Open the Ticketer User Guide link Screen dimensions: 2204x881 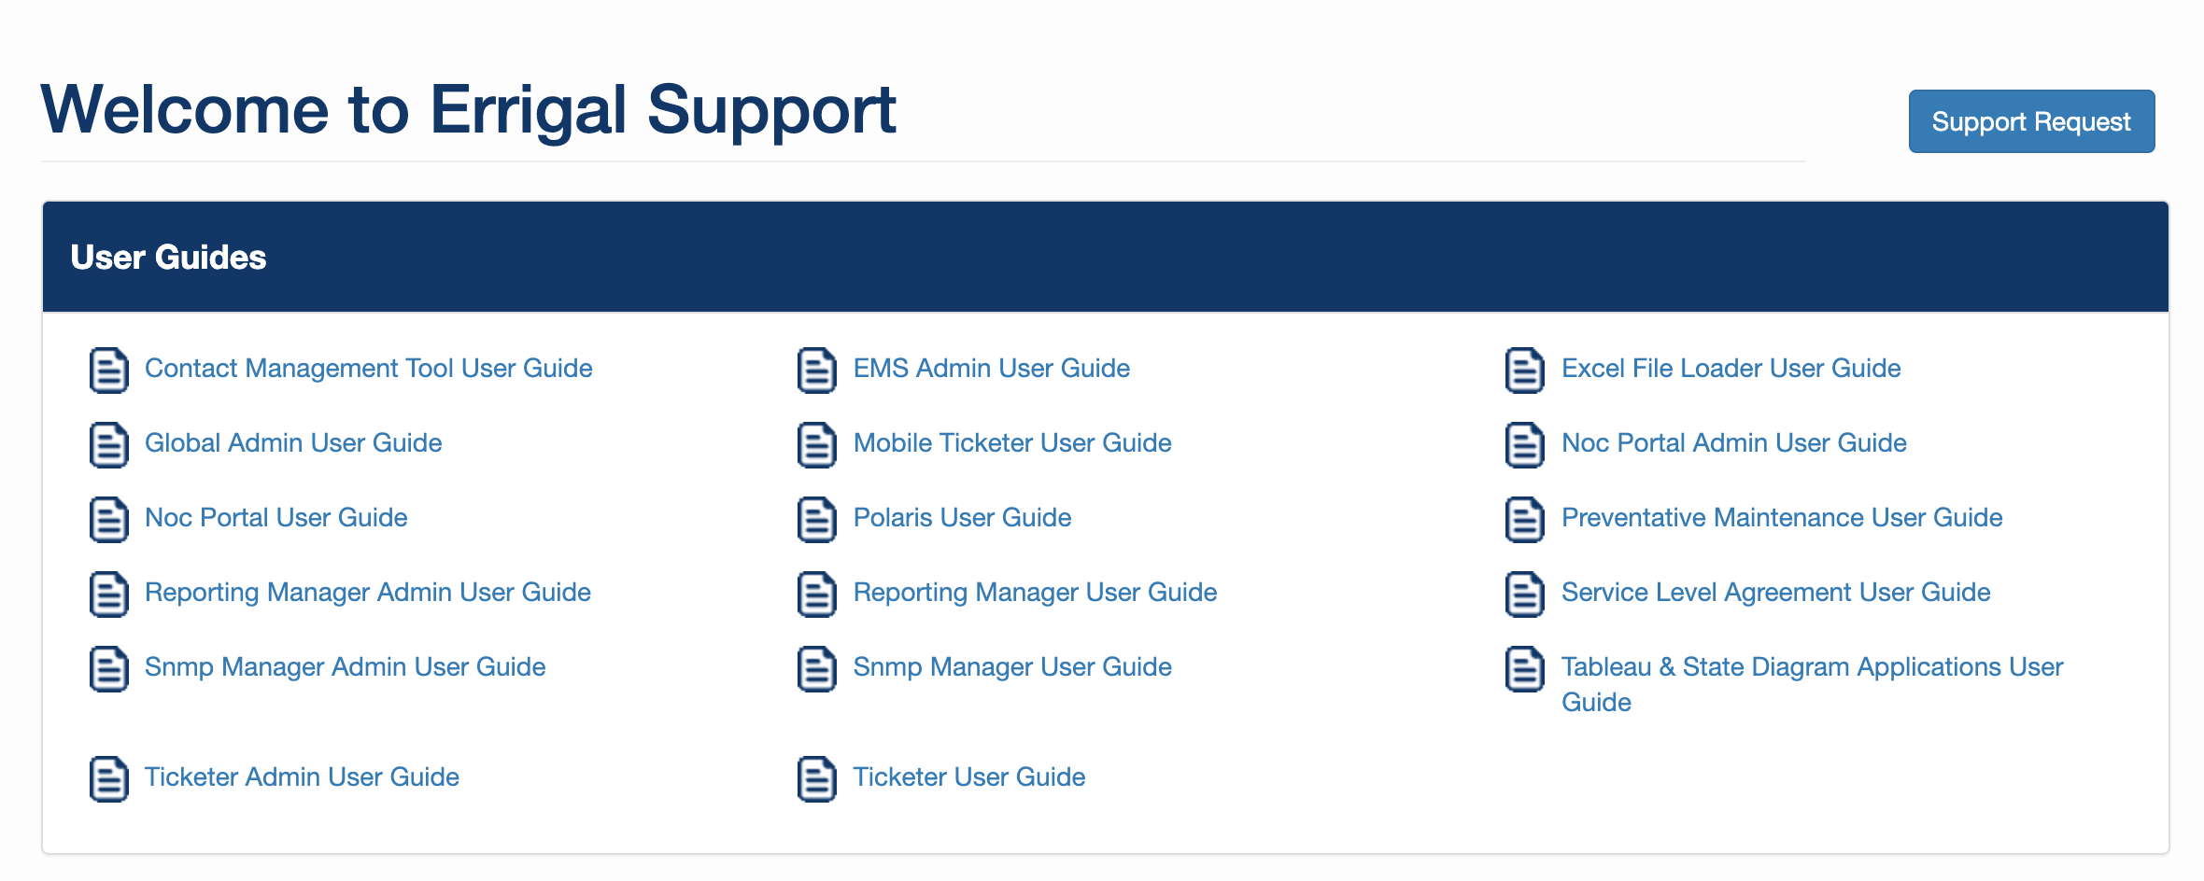click(968, 777)
